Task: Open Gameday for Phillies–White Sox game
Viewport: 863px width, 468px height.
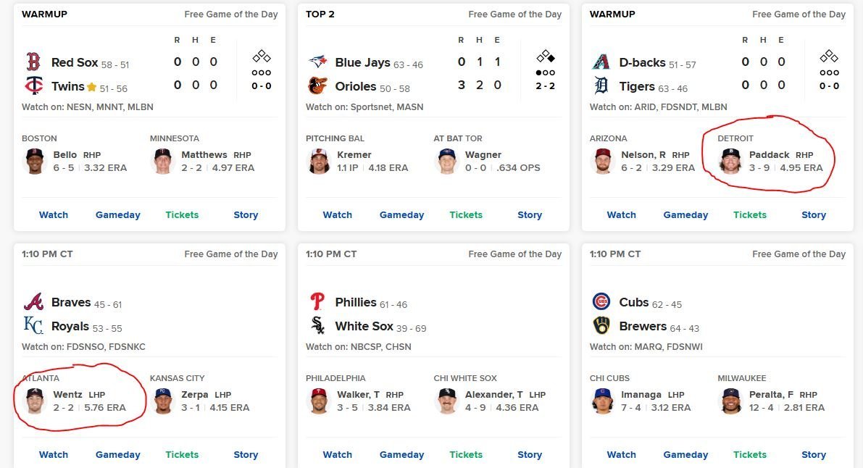Action: 401,454
